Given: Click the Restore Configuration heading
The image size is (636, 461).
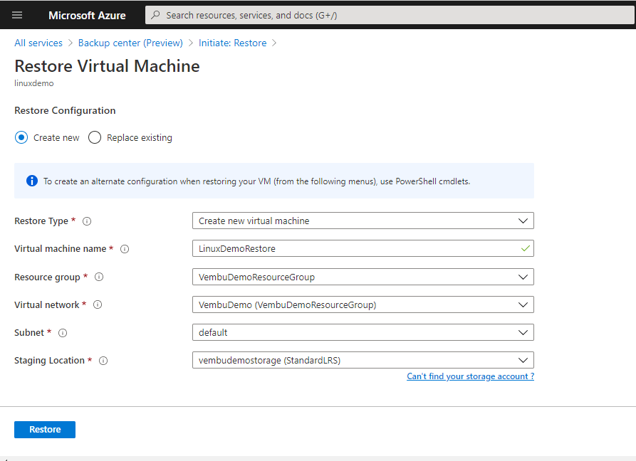Looking at the screenshot, I should pyautogui.click(x=65, y=110).
